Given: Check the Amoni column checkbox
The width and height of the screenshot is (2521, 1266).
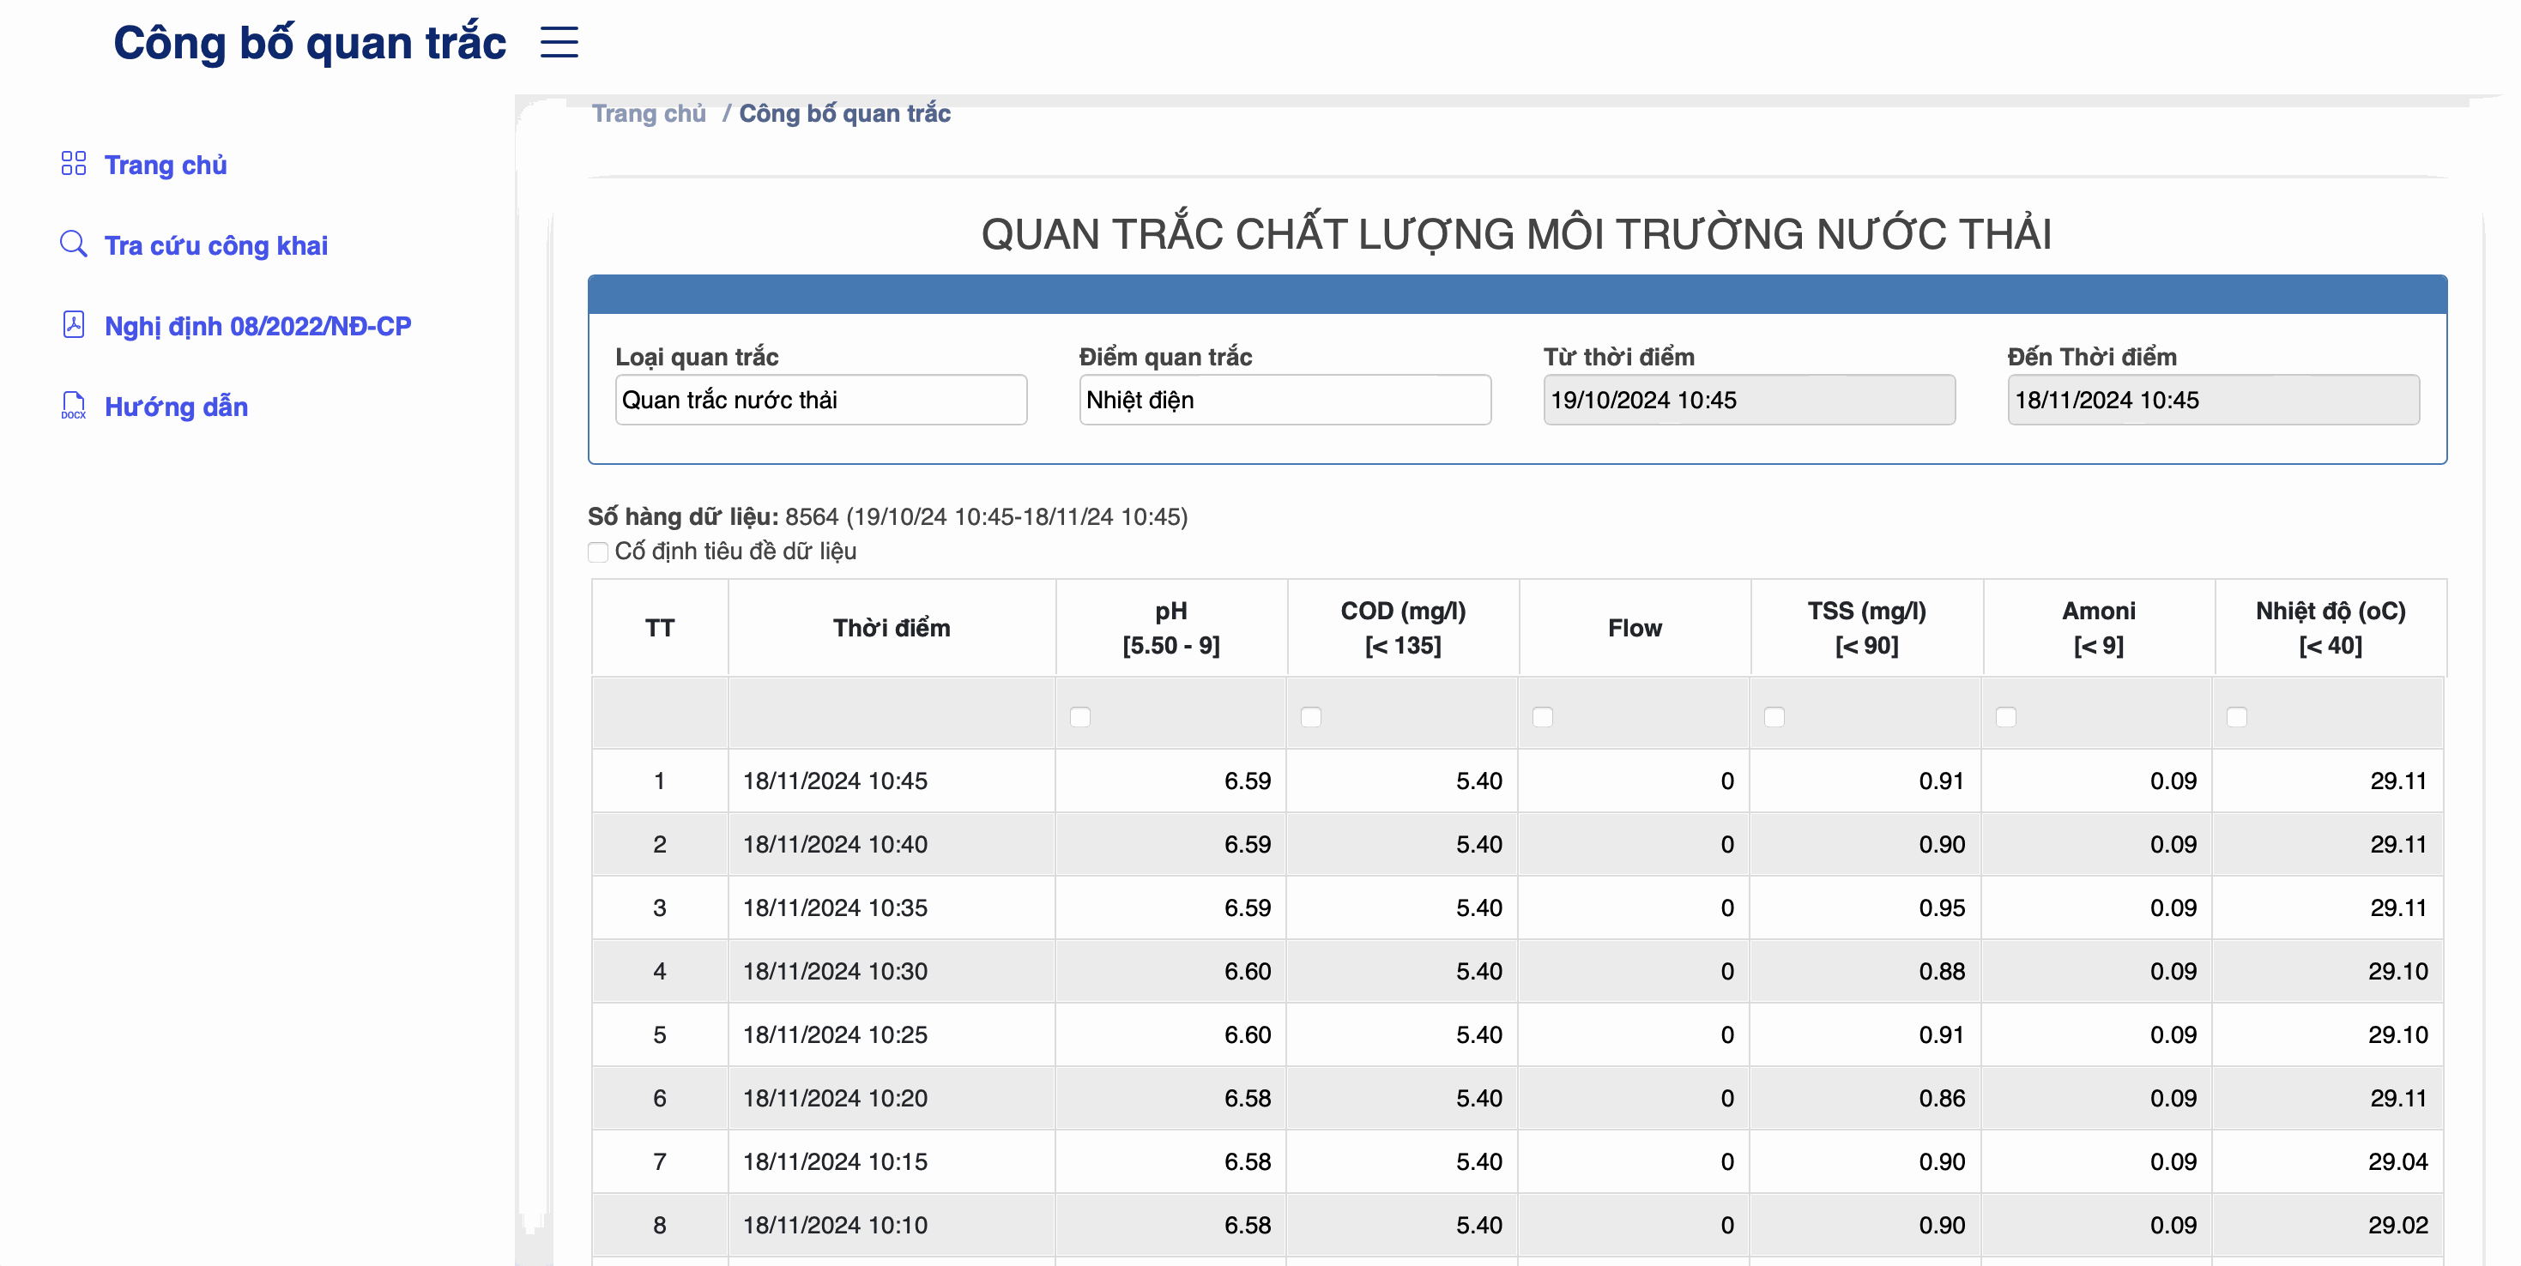Looking at the screenshot, I should (x=2005, y=716).
